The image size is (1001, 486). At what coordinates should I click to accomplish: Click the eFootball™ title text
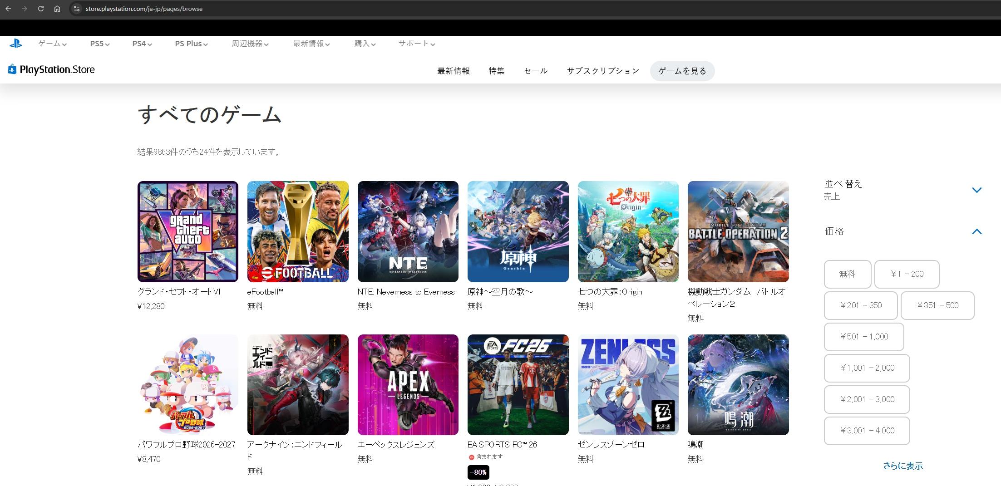(x=265, y=292)
